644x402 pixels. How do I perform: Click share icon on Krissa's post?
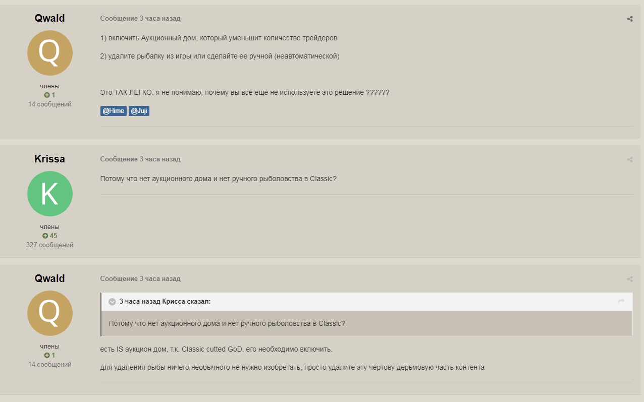[x=629, y=159]
